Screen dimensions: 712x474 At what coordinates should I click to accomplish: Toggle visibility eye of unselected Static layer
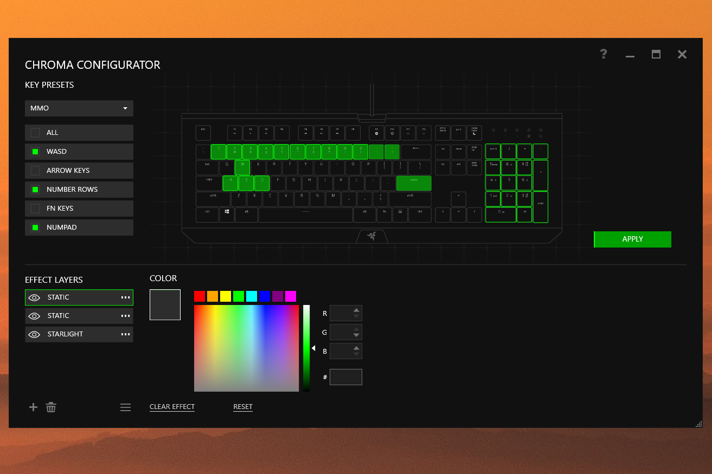point(34,316)
